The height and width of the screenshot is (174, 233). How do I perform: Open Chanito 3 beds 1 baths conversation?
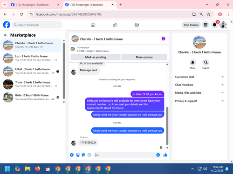coord(31,45)
